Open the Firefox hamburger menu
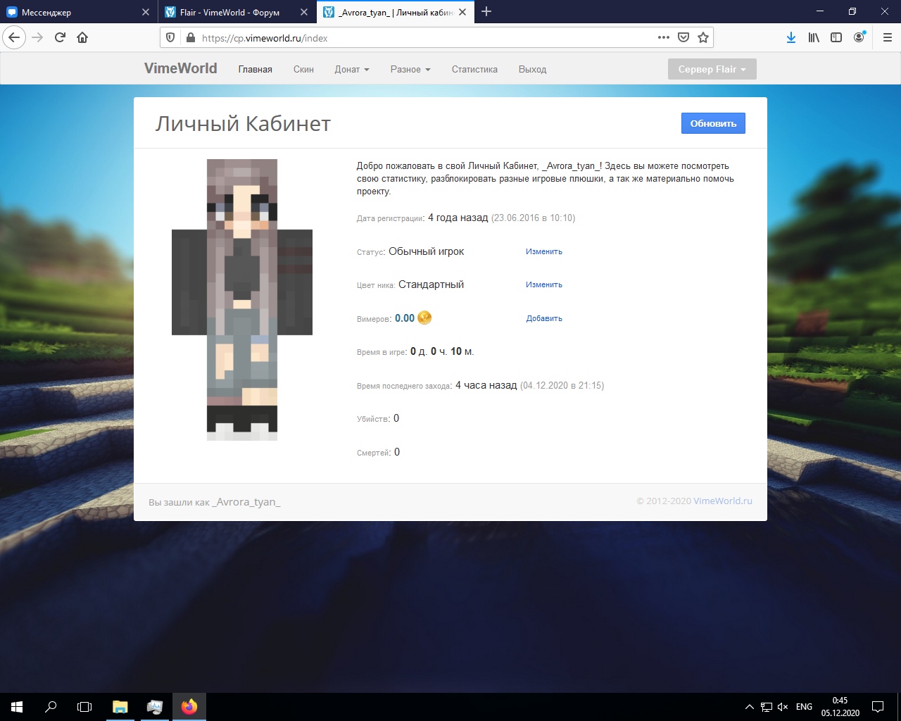 click(x=888, y=38)
